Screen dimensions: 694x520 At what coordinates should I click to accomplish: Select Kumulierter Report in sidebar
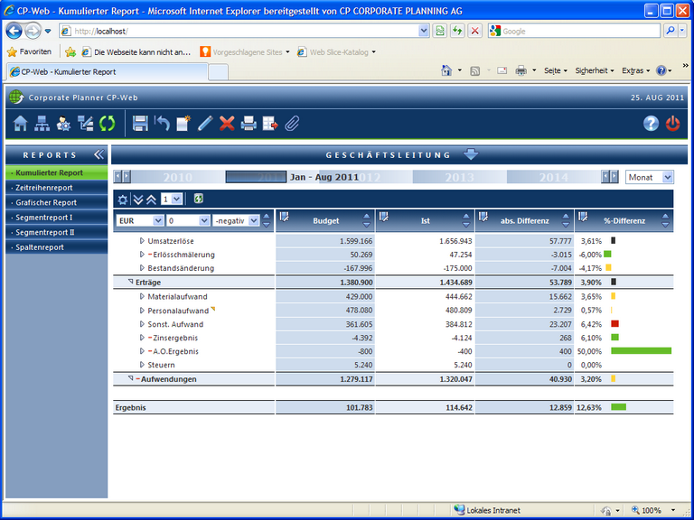tap(57, 173)
